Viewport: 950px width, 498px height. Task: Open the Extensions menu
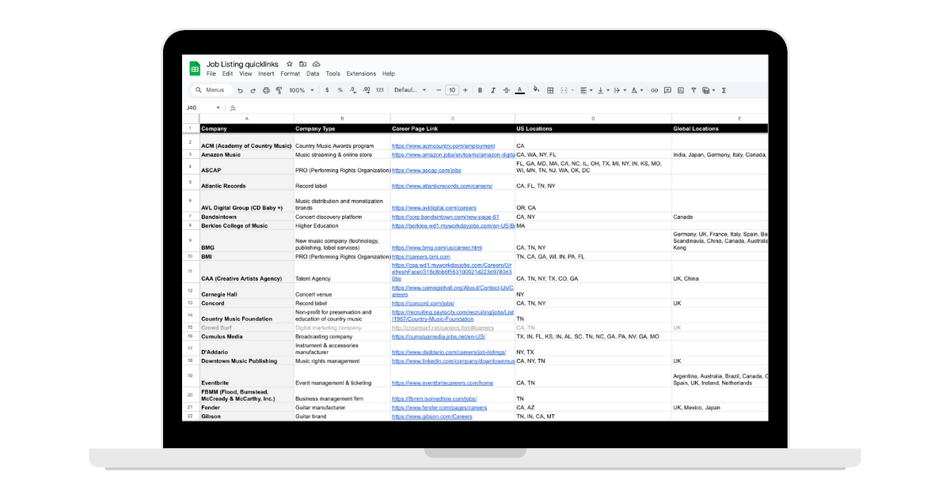coord(361,73)
